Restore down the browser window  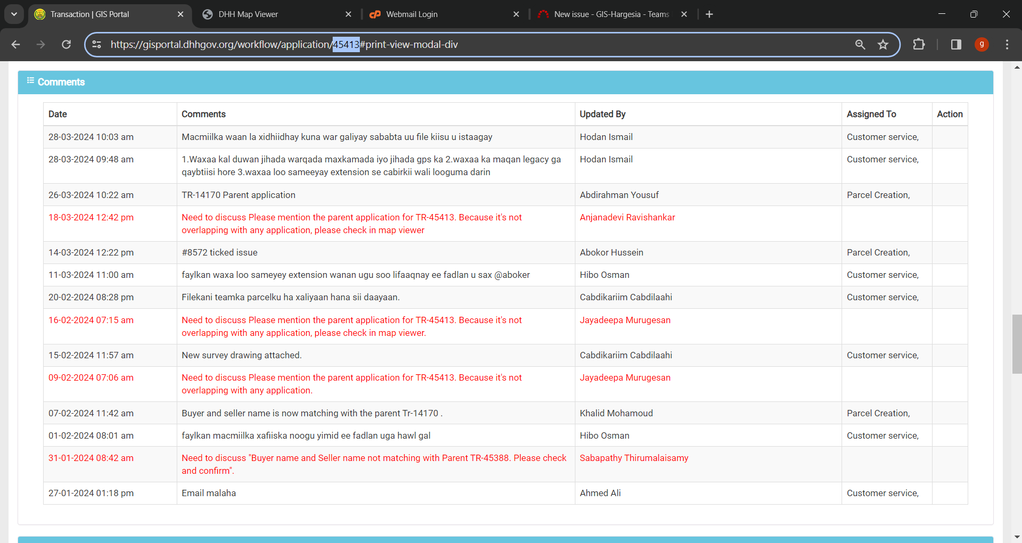[974, 14]
